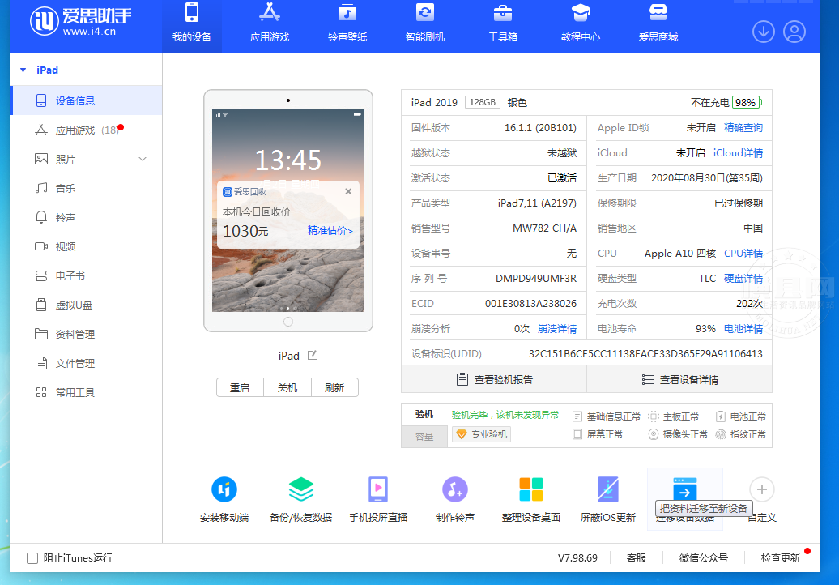This screenshot has height=585, width=839.
Task: Click 查看设备详情 button
Action: [679, 379]
